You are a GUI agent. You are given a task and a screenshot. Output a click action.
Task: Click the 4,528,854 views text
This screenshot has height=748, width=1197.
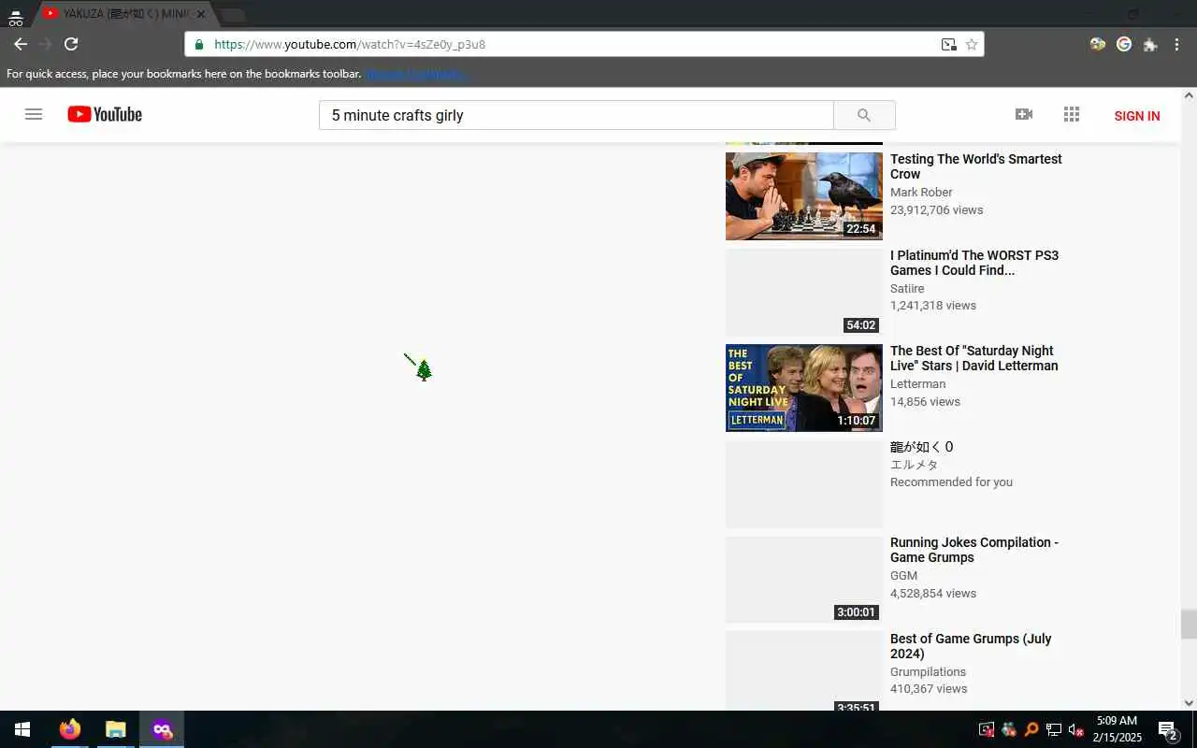click(x=932, y=594)
